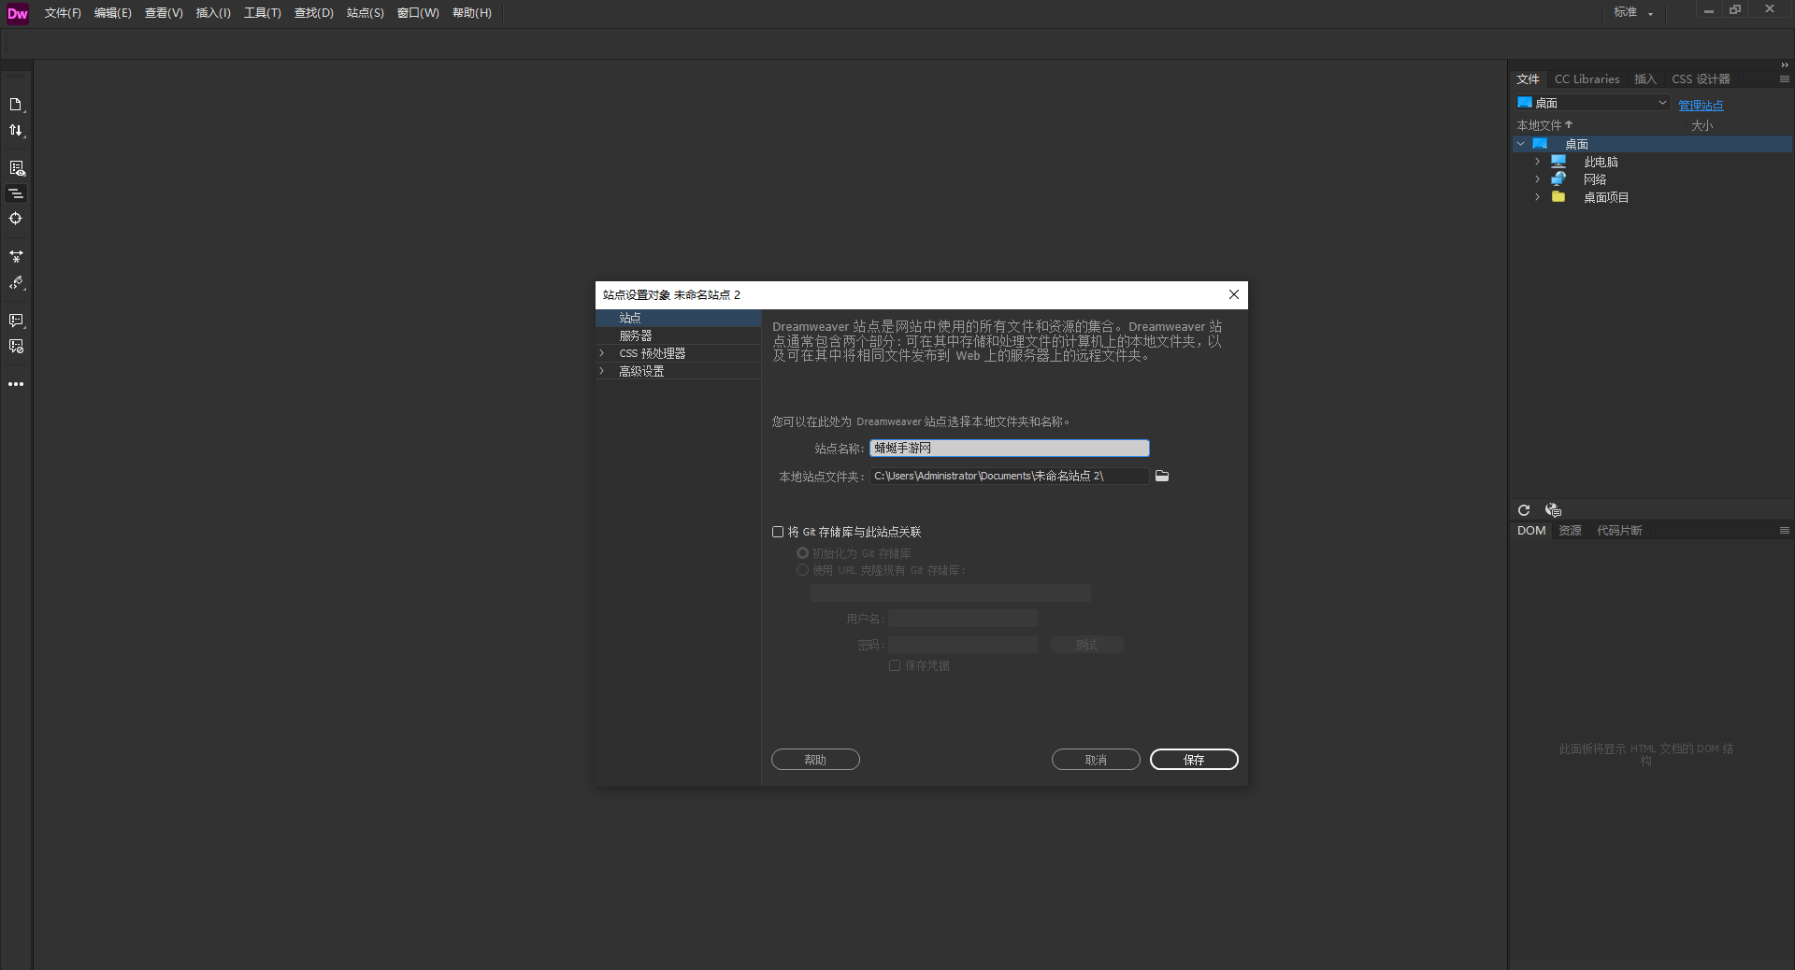
Task: Click the apply comment speech bubble icon
Action: pyautogui.click(x=16, y=321)
